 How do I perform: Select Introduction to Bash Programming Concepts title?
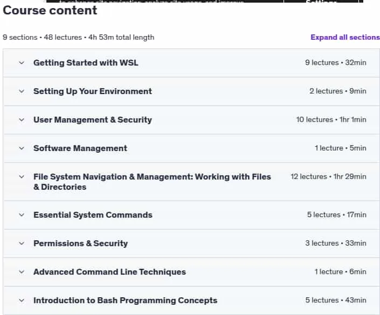point(125,300)
